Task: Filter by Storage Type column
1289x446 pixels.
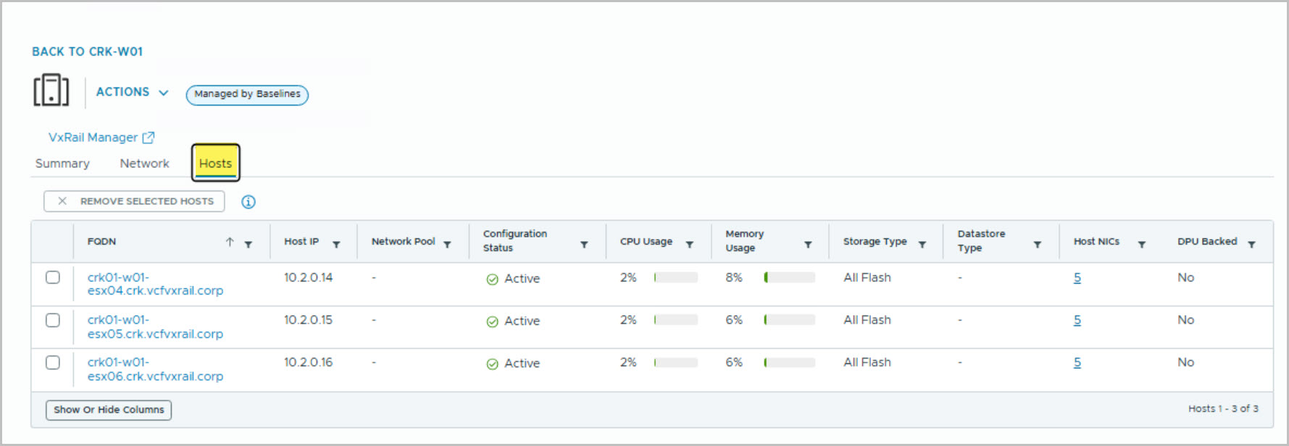Action: 922,245
